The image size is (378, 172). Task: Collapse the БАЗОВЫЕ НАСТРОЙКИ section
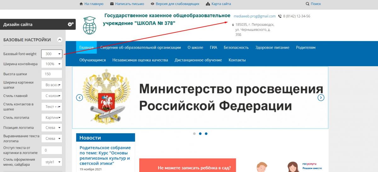(60, 40)
